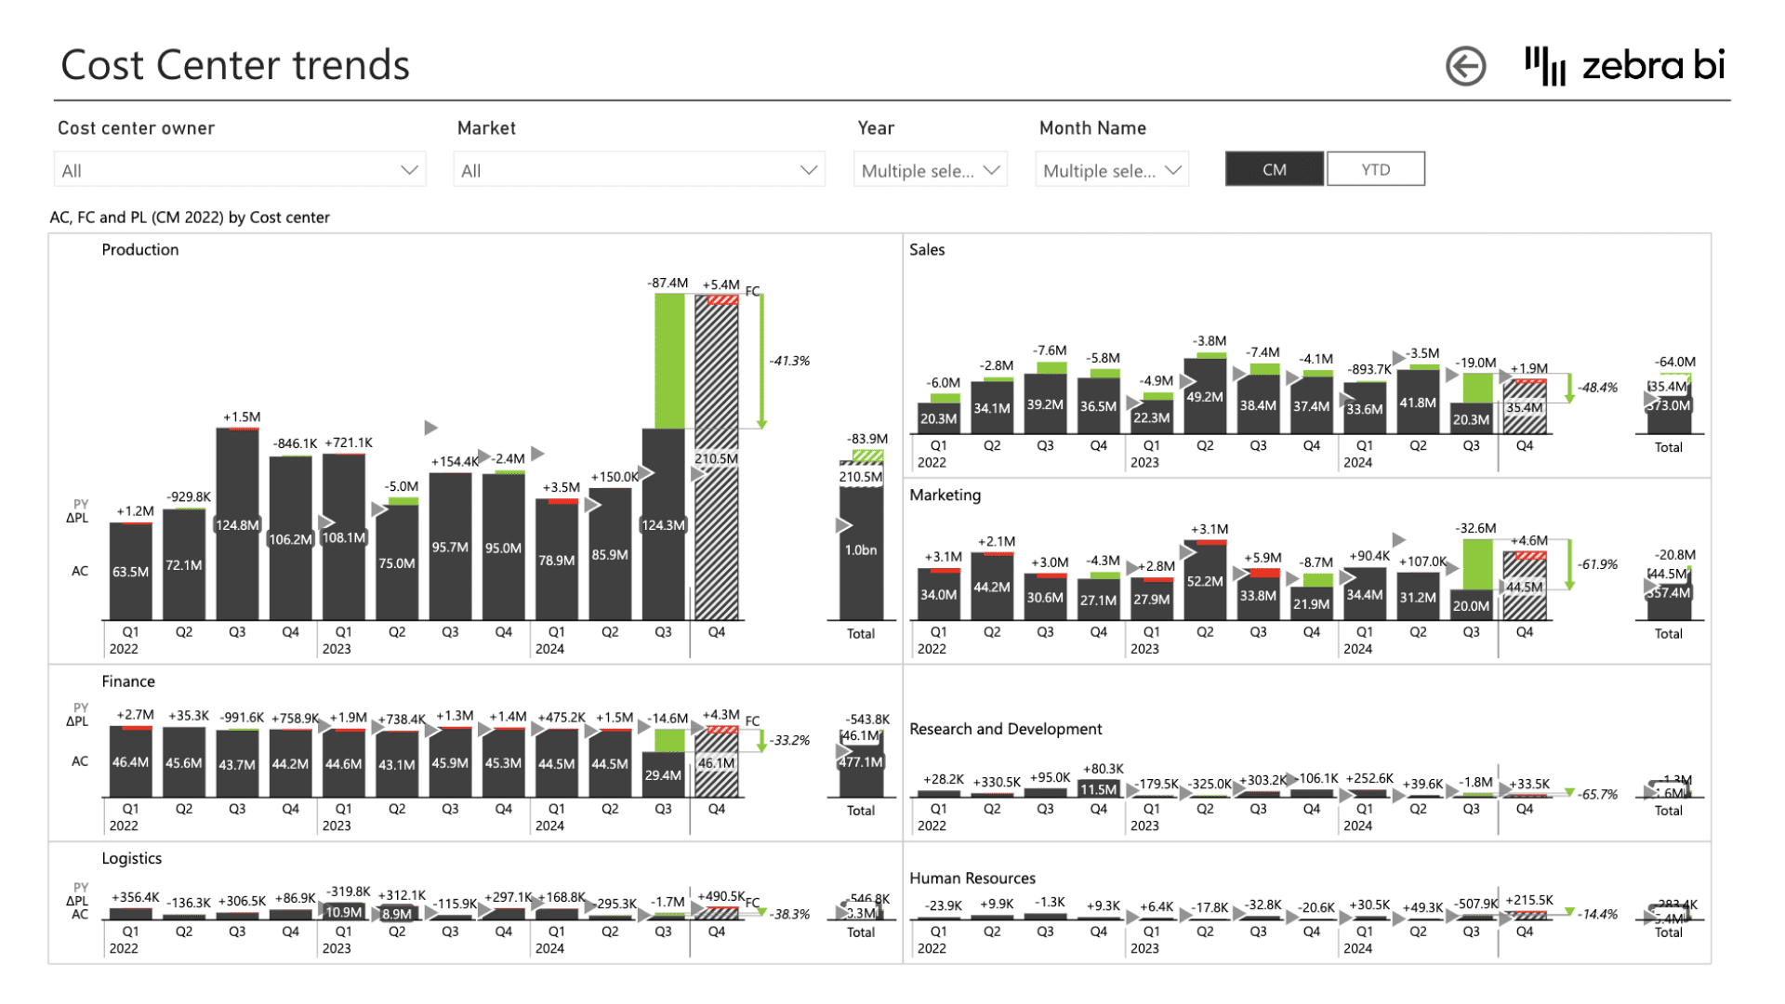Switch to the CM view toggle
This screenshot has width=1785, height=1004.
click(1274, 169)
